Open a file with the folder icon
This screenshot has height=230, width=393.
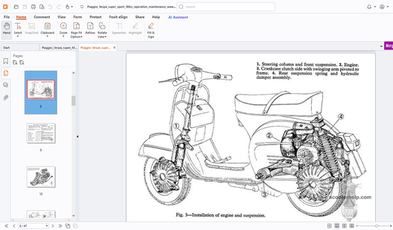(16, 7)
